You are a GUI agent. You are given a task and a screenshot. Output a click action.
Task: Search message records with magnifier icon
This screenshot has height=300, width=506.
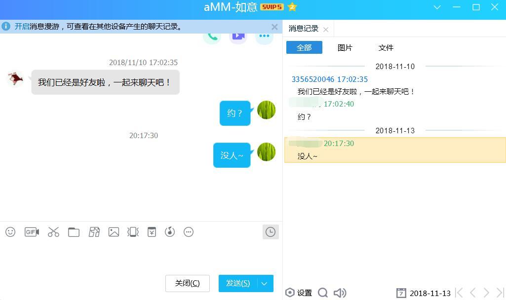point(323,293)
